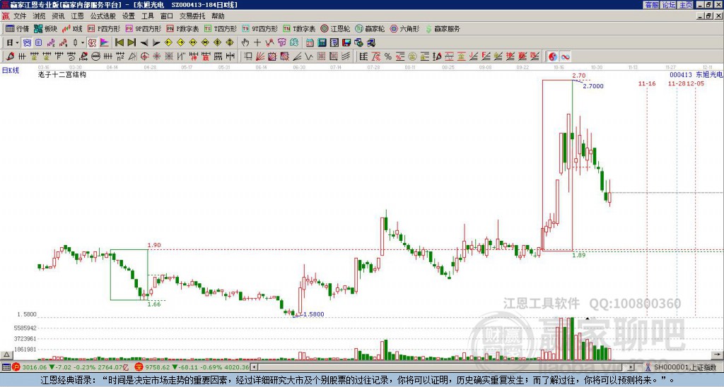Image resolution: width=724 pixels, height=387 pixels.
Task: Open the 江恩轮 Gann wheel
Action: [x=335, y=28]
